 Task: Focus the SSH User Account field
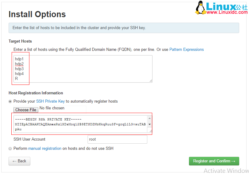(x=117, y=139)
